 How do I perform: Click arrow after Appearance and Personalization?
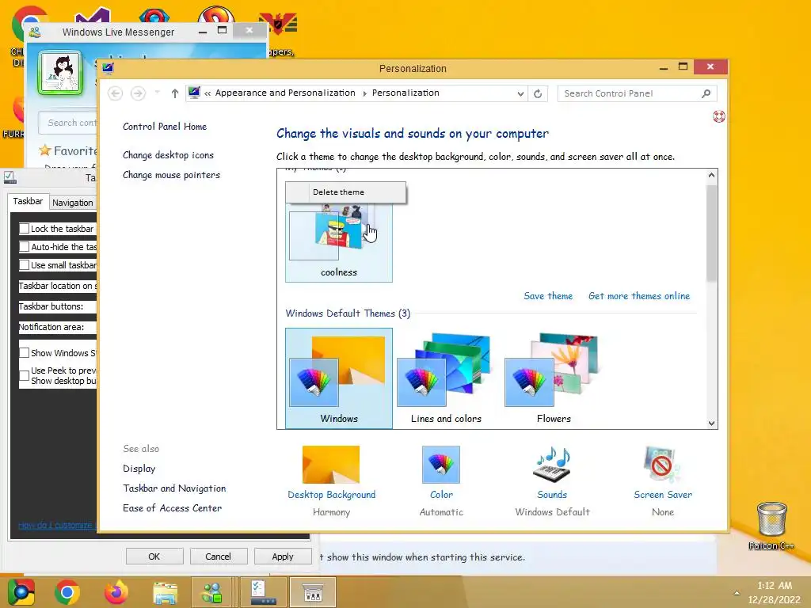[x=364, y=93]
